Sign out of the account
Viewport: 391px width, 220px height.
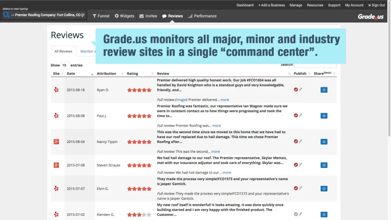376,5
